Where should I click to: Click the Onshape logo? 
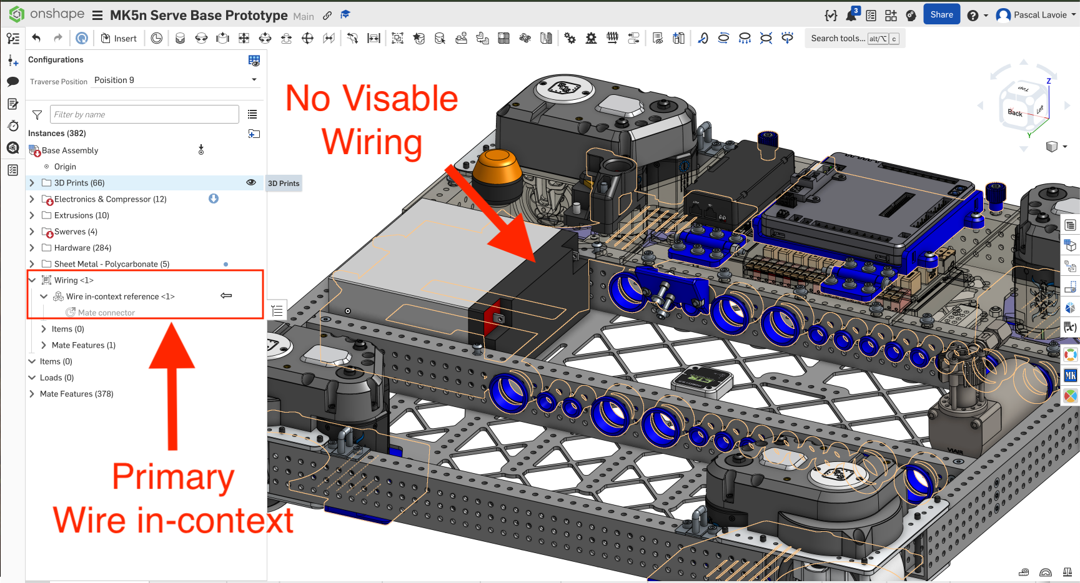click(x=47, y=14)
